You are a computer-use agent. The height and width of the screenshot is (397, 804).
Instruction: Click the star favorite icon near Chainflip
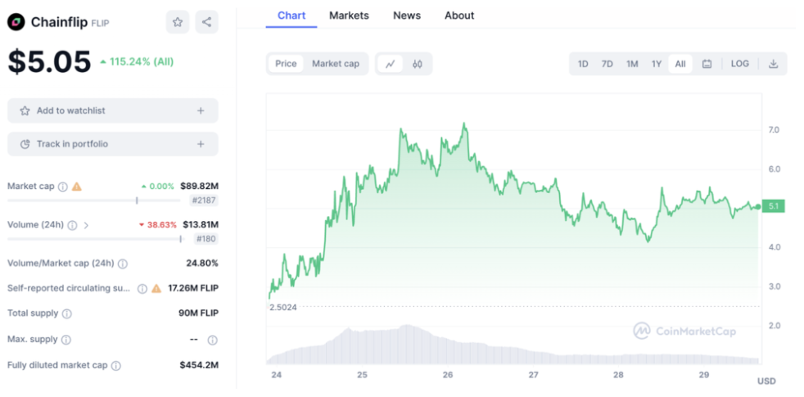pyautogui.click(x=178, y=22)
